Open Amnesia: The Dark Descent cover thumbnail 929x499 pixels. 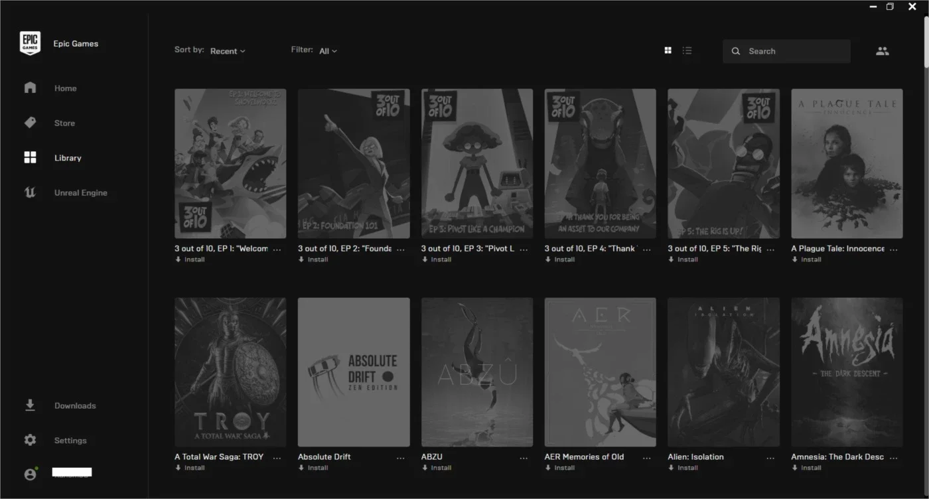coord(847,372)
